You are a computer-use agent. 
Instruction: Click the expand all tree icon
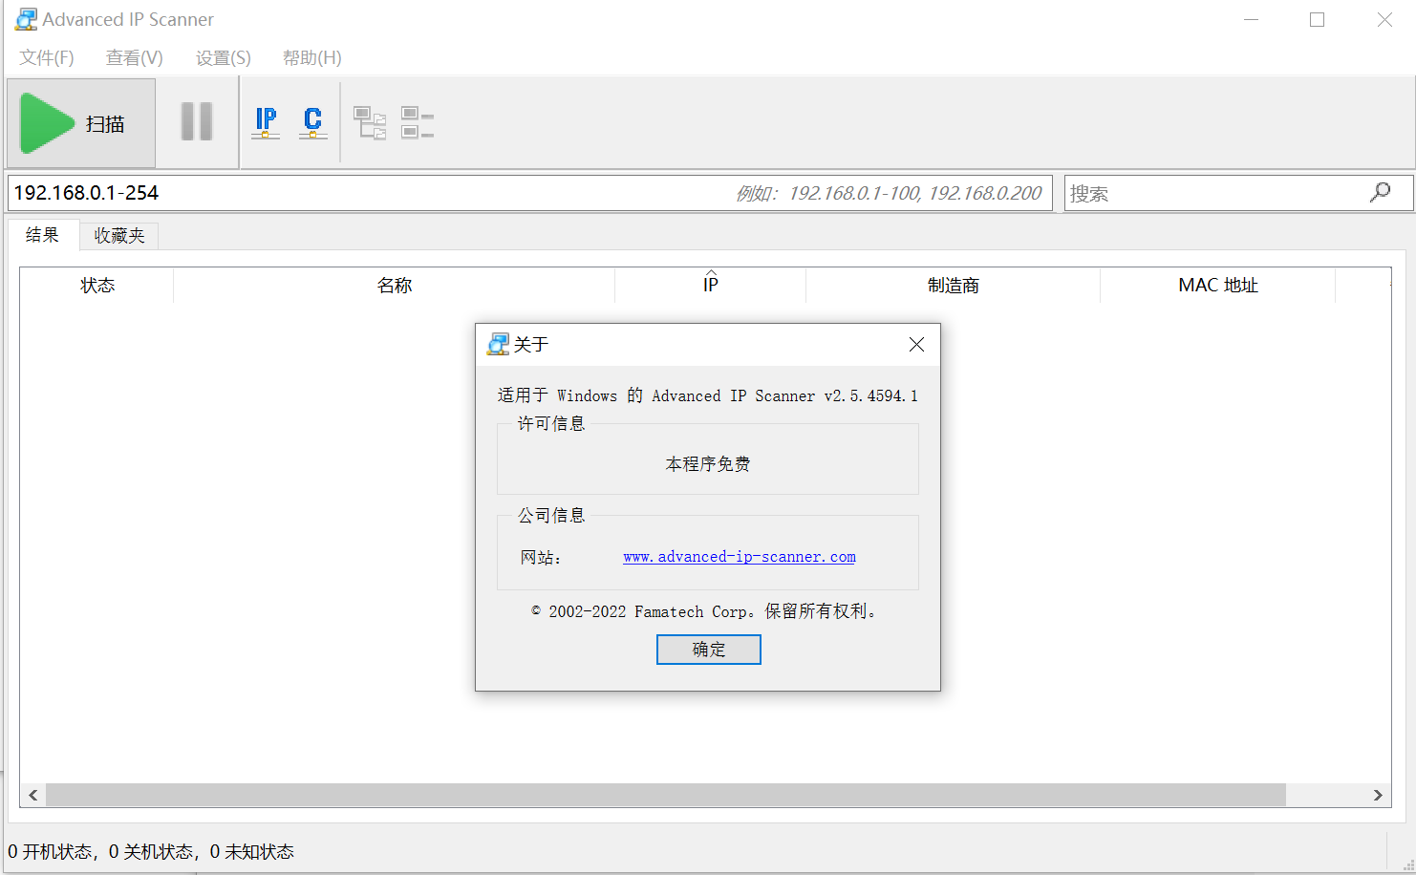[370, 122]
